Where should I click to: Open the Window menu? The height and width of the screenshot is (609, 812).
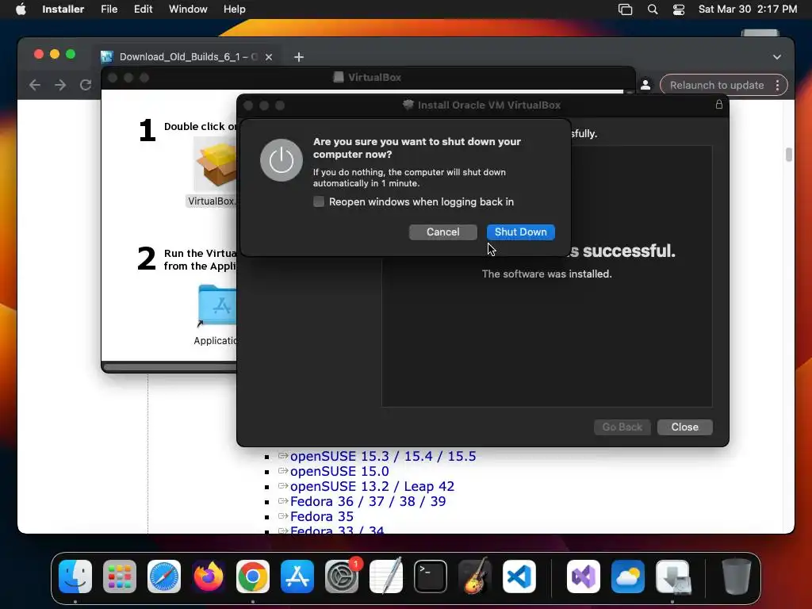tap(188, 10)
